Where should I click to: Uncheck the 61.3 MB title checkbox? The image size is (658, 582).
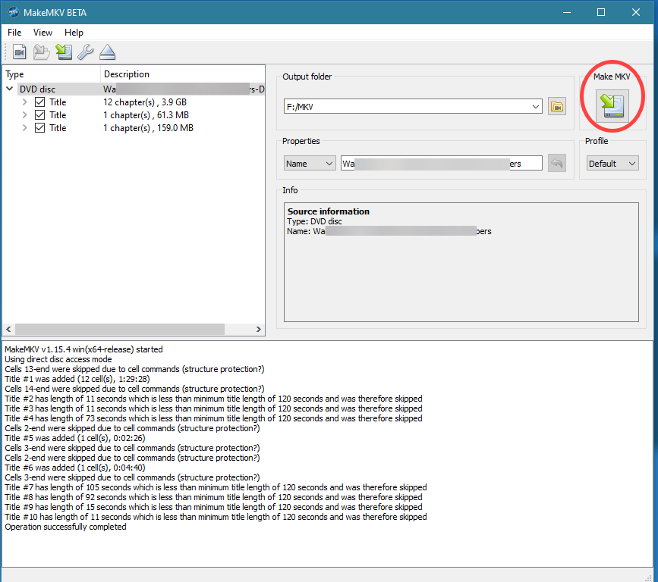40,114
